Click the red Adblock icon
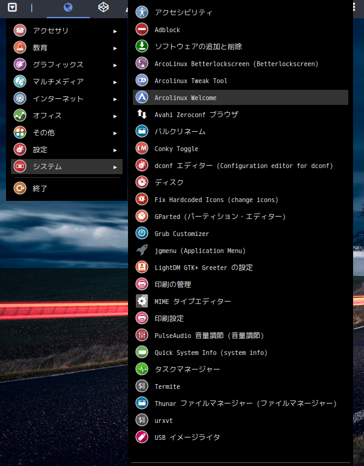 coord(142,29)
